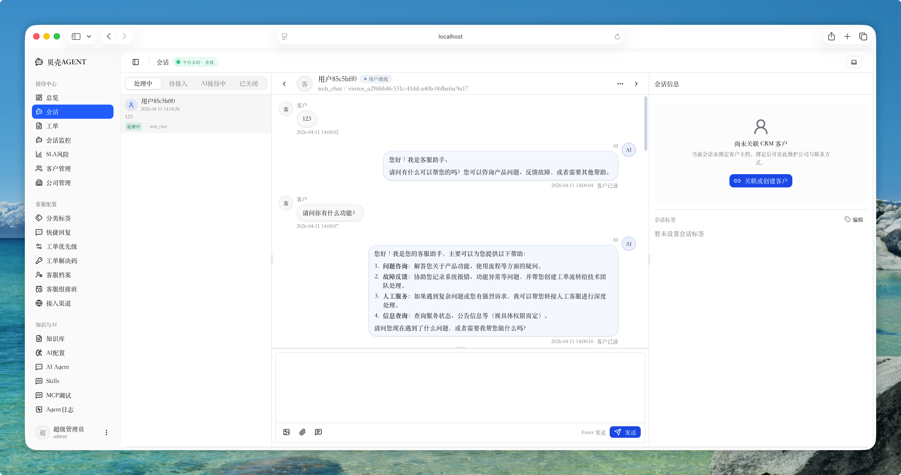Viewport: 901px width, 475px height.
Task: Click the attachment paperclip icon
Action: pos(302,432)
